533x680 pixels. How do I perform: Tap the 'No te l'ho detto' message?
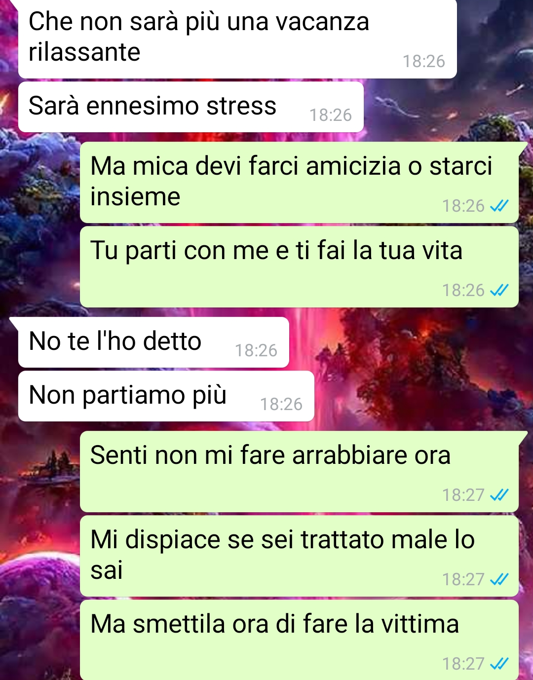click(153, 342)
